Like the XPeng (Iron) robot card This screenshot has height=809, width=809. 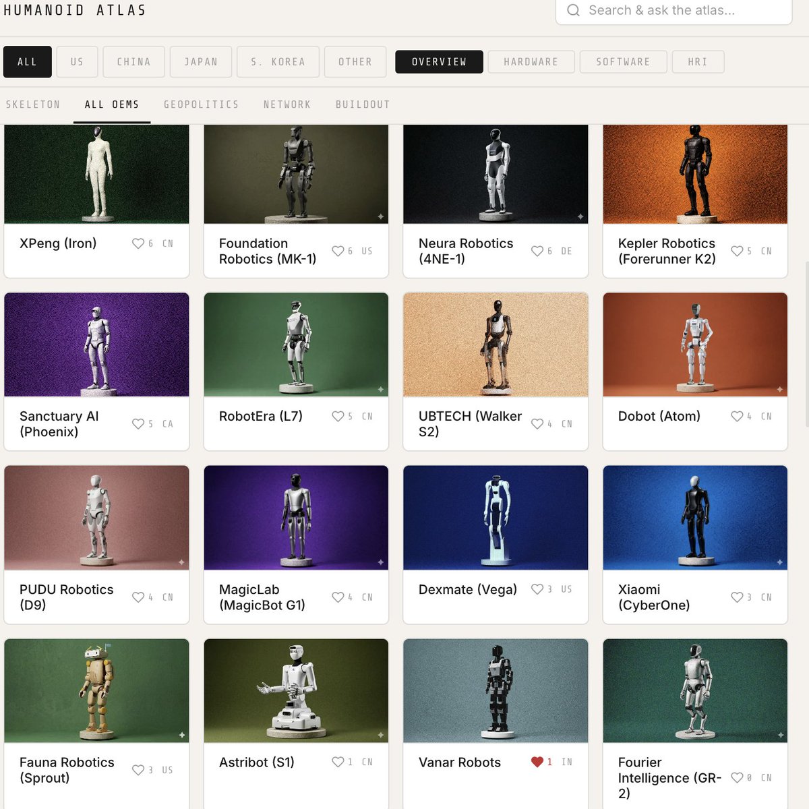click(138, 243)
